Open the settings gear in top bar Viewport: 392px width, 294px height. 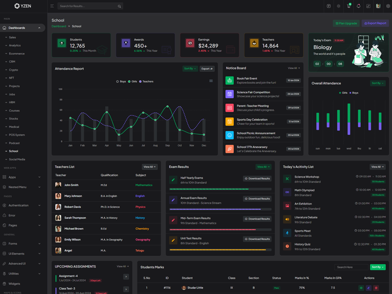388,6
